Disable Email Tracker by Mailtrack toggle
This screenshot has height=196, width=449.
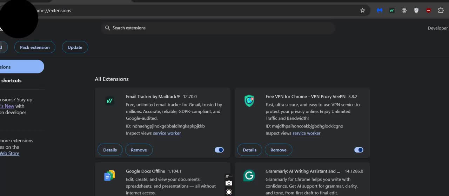219,150
